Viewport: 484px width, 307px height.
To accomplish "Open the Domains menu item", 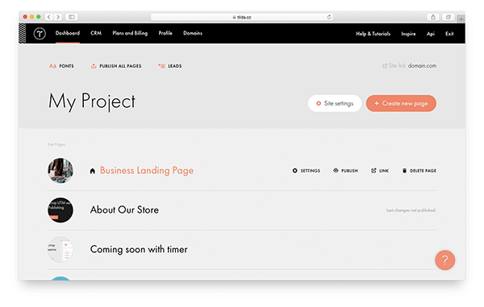I will [x=193, y=33].
